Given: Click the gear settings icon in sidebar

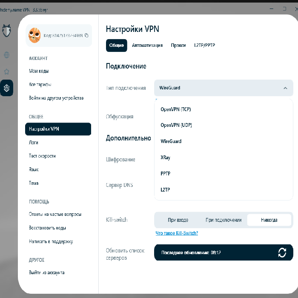Looking at the screenshot, I should [x=7, y=88].
